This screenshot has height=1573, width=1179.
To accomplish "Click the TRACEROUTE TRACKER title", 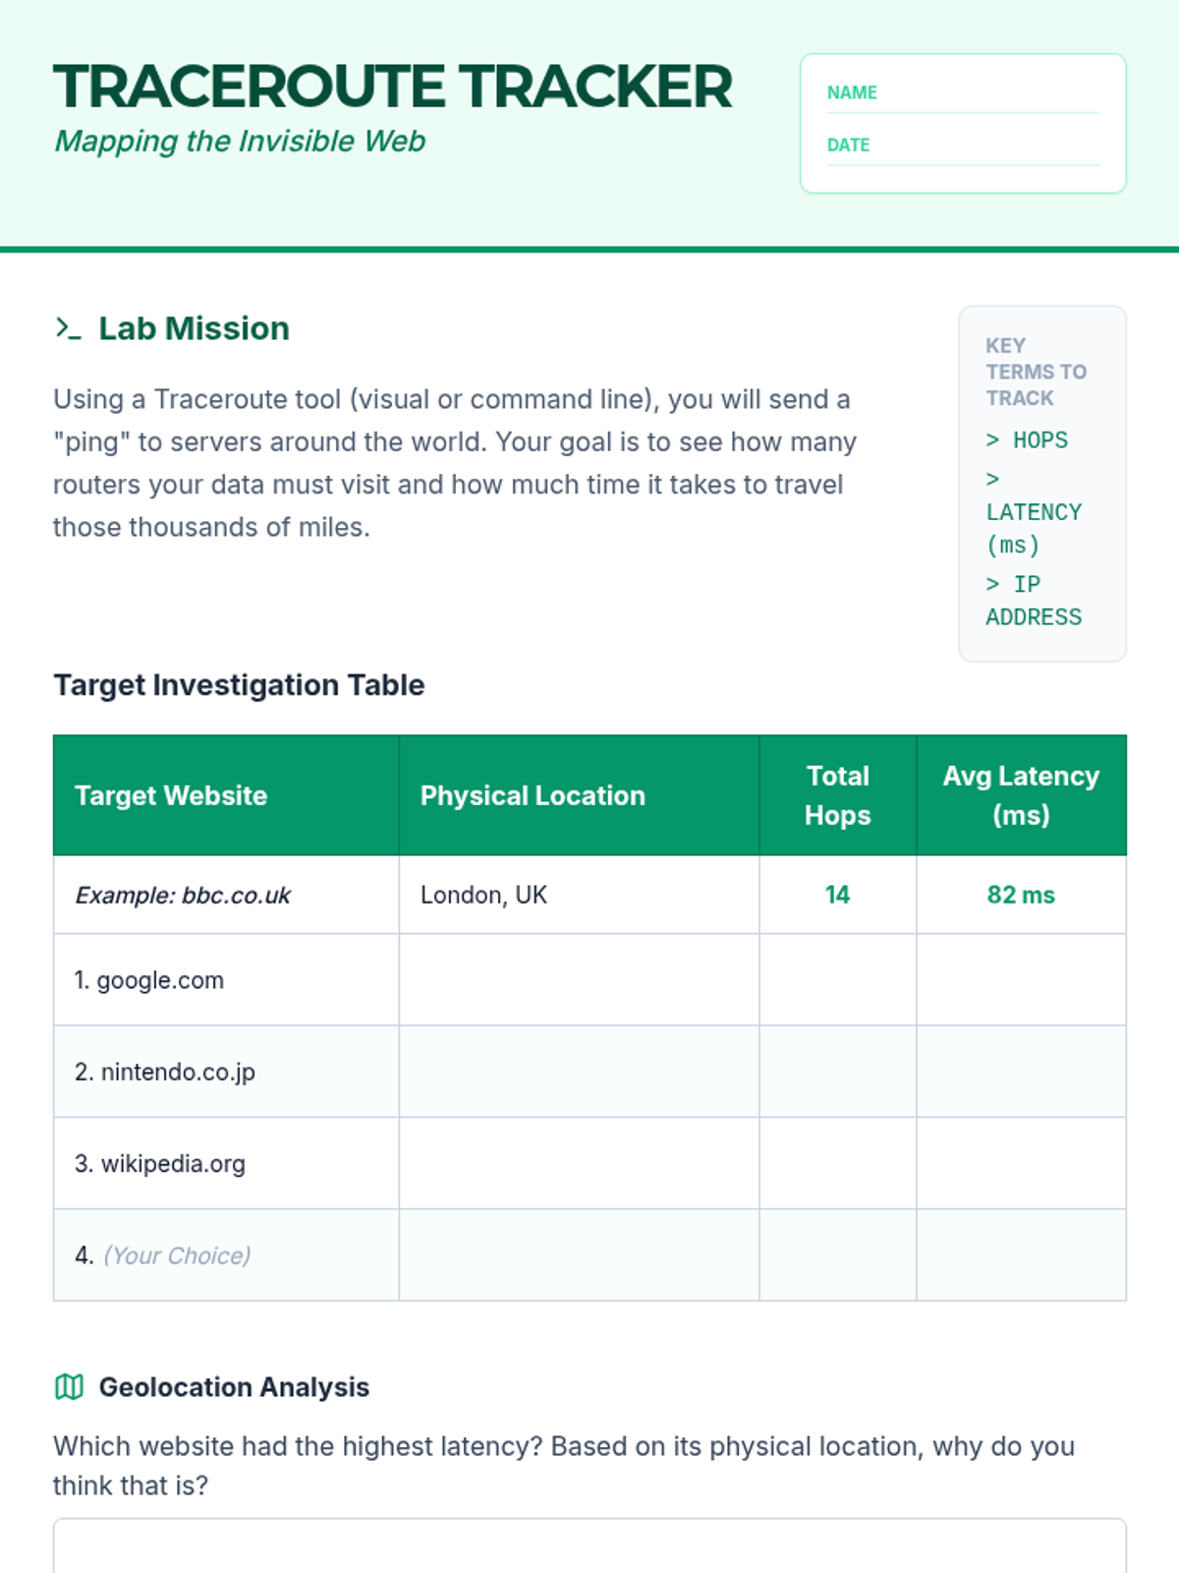I will tap(393, 87).
